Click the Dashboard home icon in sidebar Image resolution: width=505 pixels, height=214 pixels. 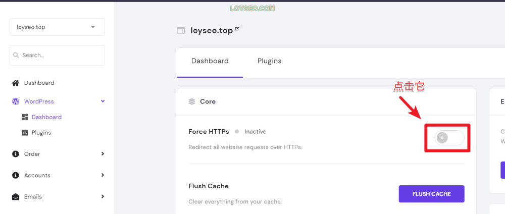(x=15, y=83)
